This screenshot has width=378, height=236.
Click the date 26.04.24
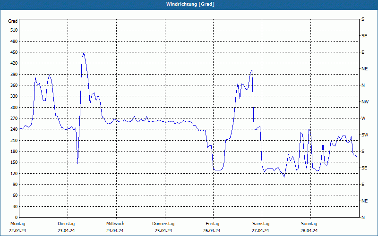click(x=212, y=231)
